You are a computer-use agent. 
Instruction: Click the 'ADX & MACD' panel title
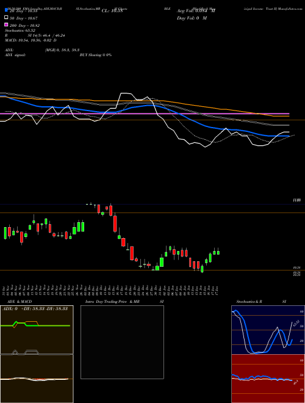pos(20,302)
